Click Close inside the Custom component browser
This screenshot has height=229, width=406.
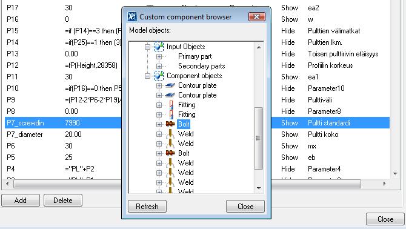(x=245, y=207)
